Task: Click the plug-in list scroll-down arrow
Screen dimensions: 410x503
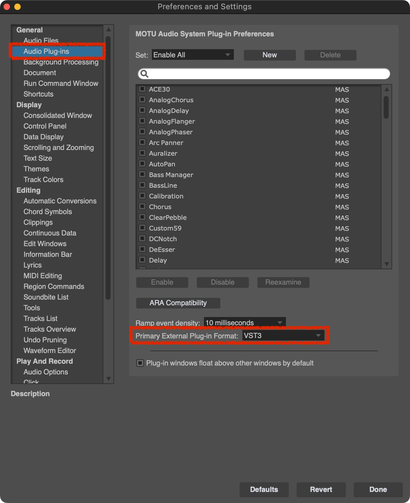Action: click(x=386, y=264)
